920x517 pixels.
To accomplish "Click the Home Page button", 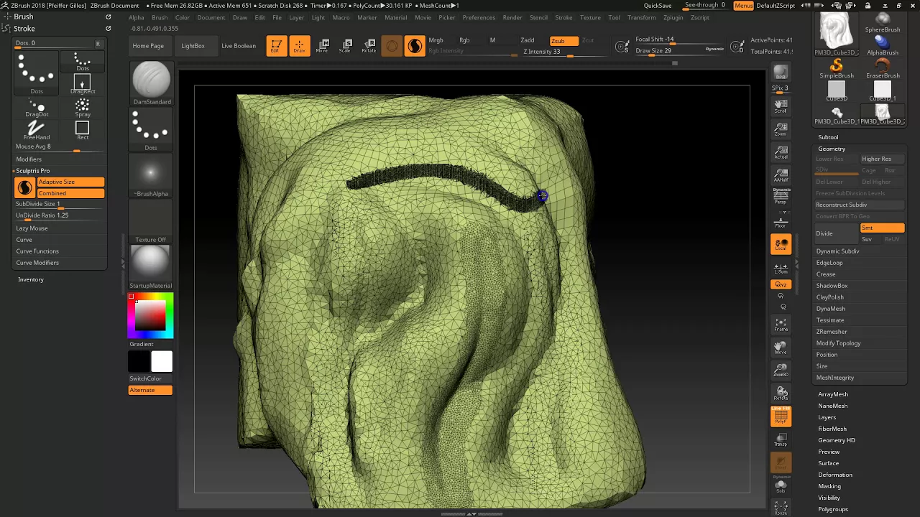I will [x=148, y=46].
